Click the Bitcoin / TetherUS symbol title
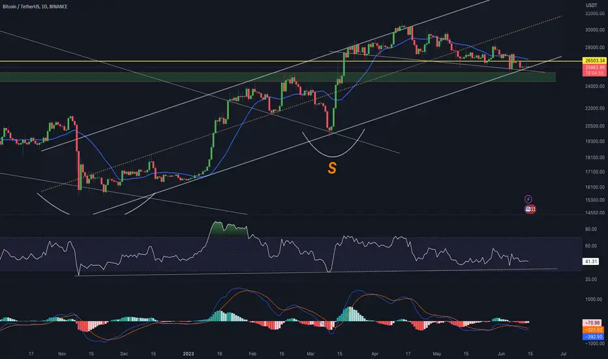Screen dimensions: 608x359 pyautogui.click(x=35, y=7)
